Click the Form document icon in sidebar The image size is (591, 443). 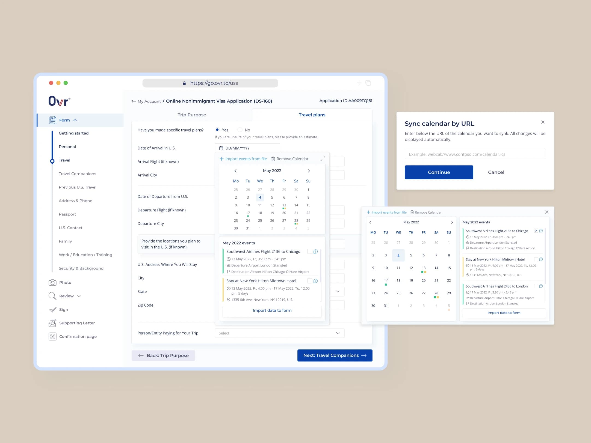pos(52,120)
